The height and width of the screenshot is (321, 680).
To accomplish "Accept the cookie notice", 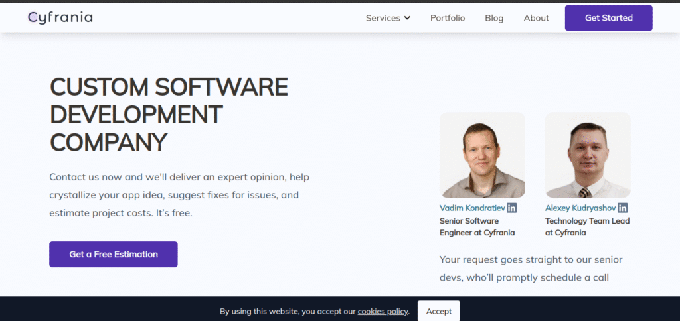I will pyautogui.click(x=438, y=311).
